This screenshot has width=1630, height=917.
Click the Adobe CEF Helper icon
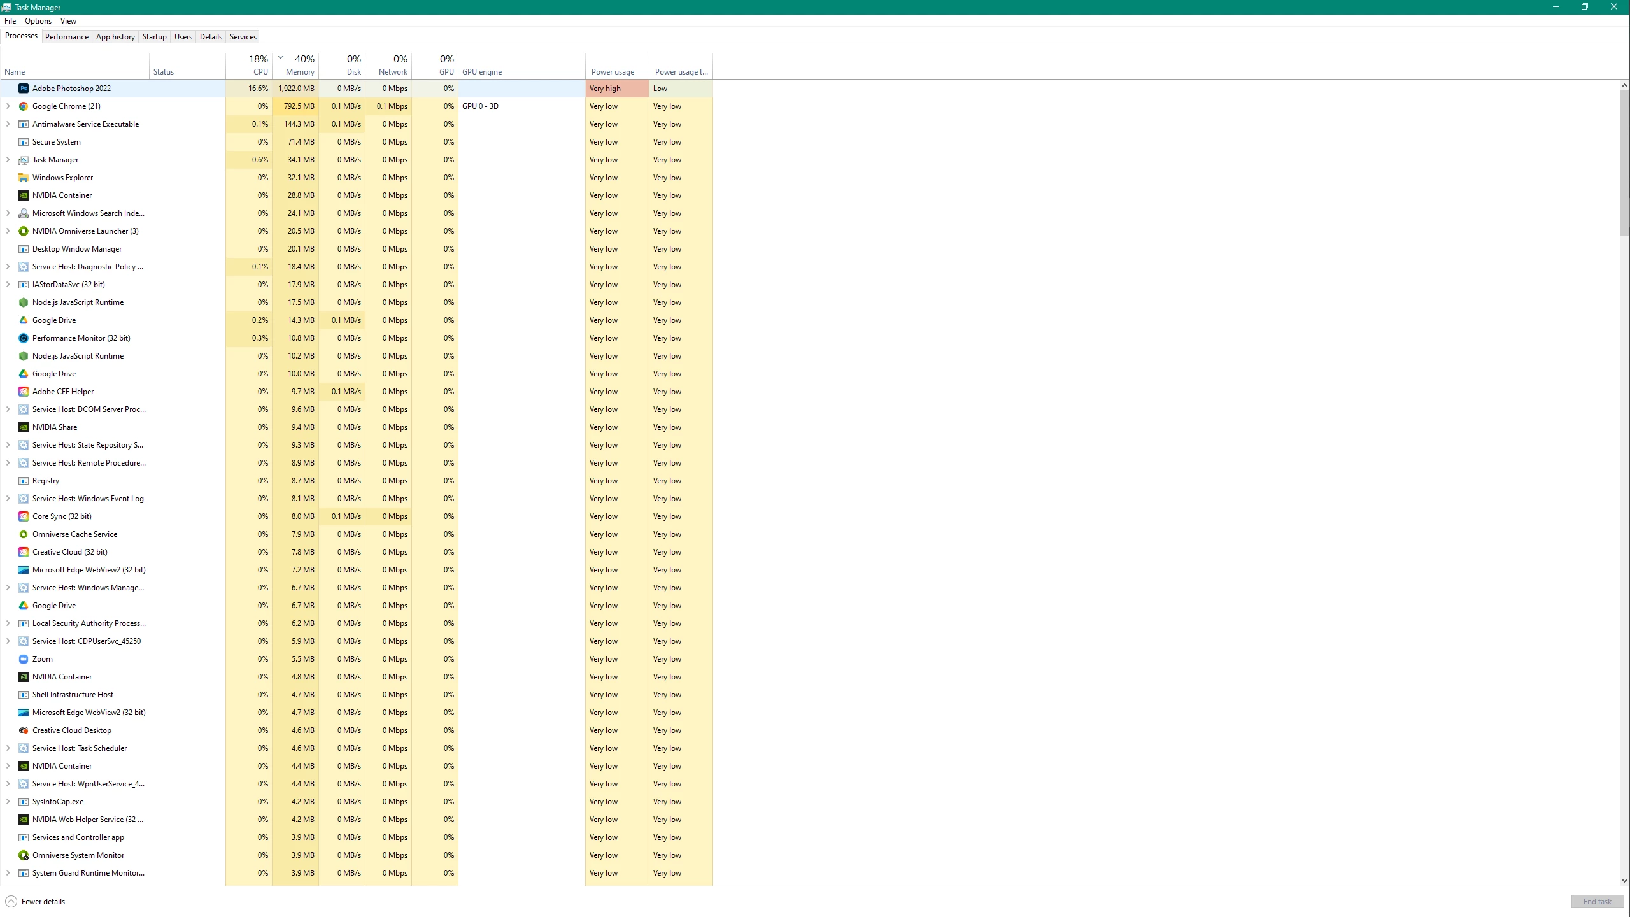(24, 392)
